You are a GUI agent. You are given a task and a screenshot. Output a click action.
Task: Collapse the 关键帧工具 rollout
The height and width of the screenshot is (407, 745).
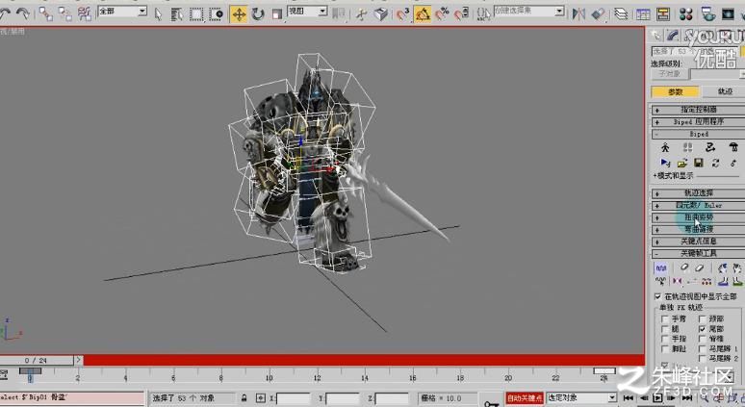(698, 254)
